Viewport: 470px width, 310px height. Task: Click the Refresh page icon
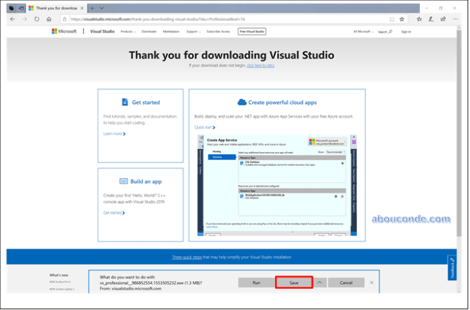[x=37, y=19]
